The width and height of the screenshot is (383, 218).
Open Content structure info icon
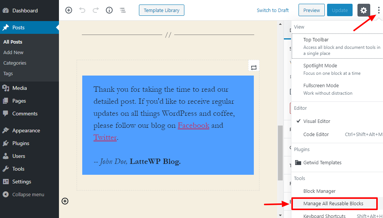pyautogui.click(x=109, y=10)
